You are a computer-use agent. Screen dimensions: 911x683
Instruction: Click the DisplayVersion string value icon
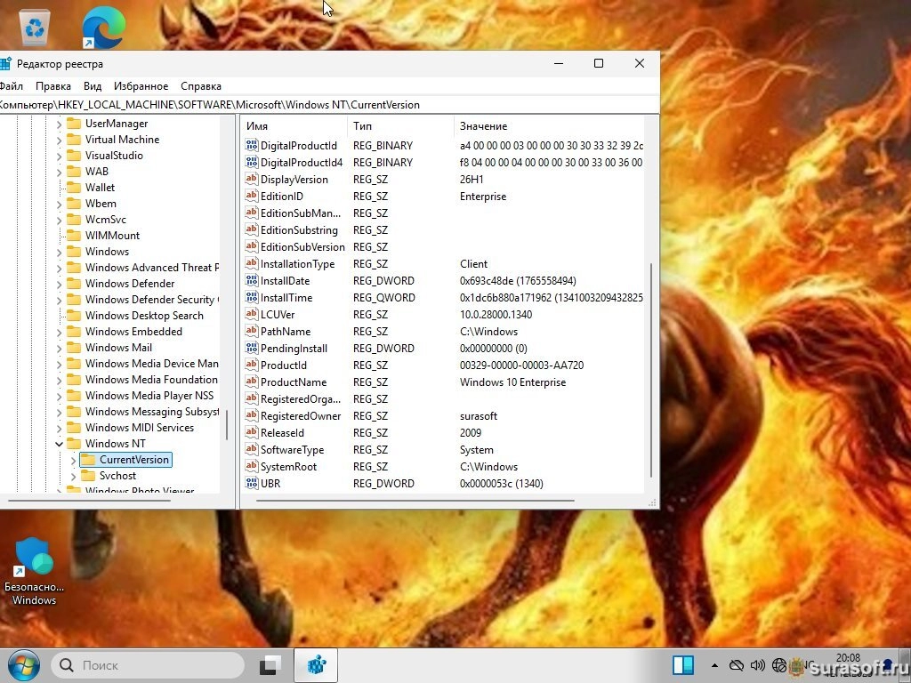[251, 179]
